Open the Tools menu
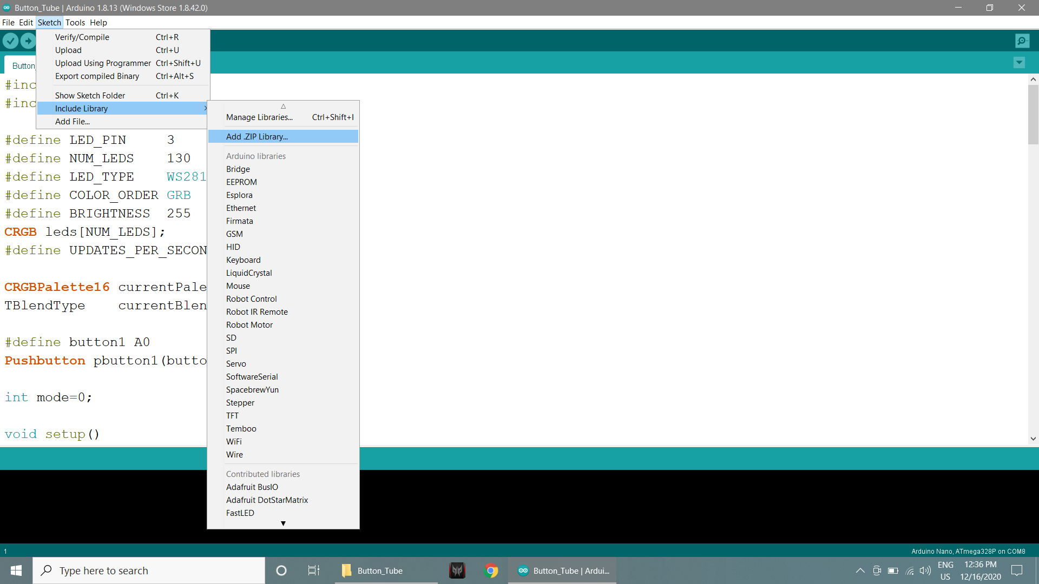 click(x=75, y=23)
